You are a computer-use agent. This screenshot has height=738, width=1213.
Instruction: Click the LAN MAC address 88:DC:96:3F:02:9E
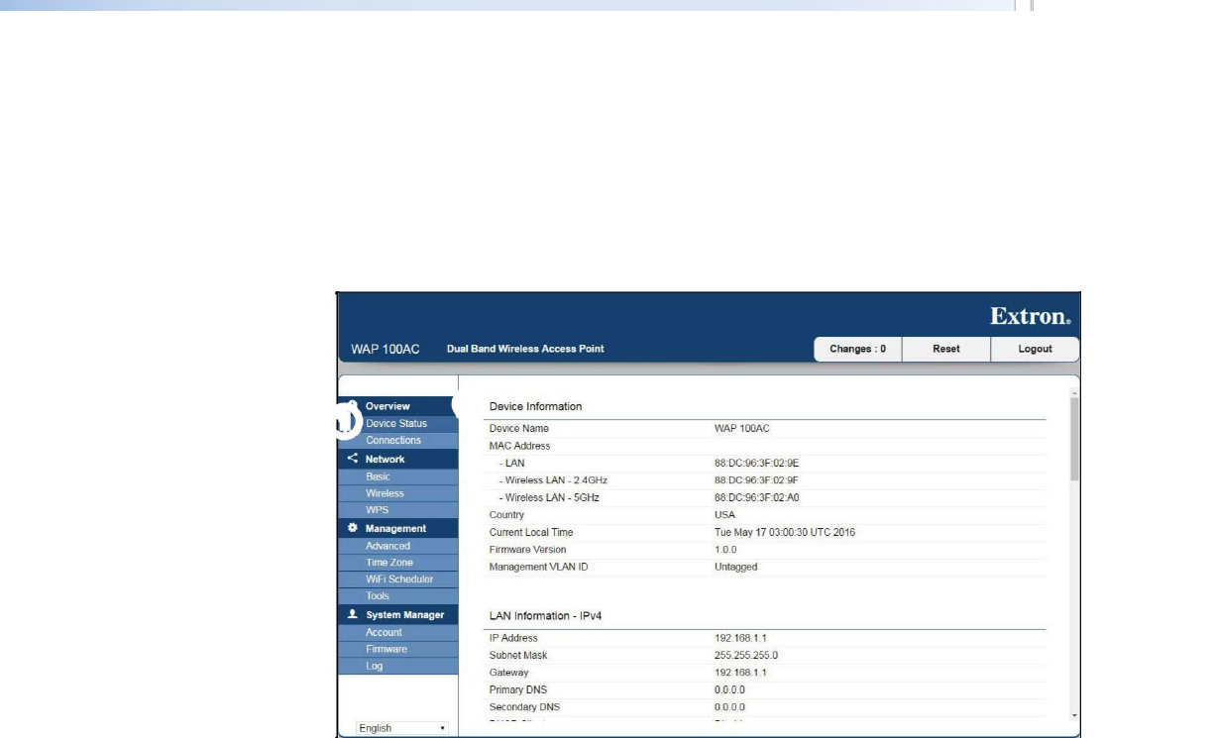tap(756, 464)
